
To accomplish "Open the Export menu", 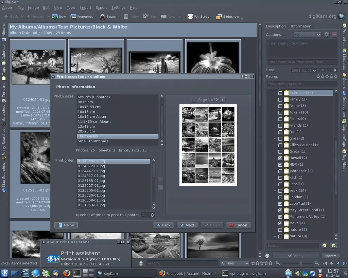I will 101,7.
